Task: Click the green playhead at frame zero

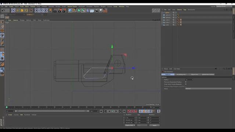Action: (x=7, y=107)
